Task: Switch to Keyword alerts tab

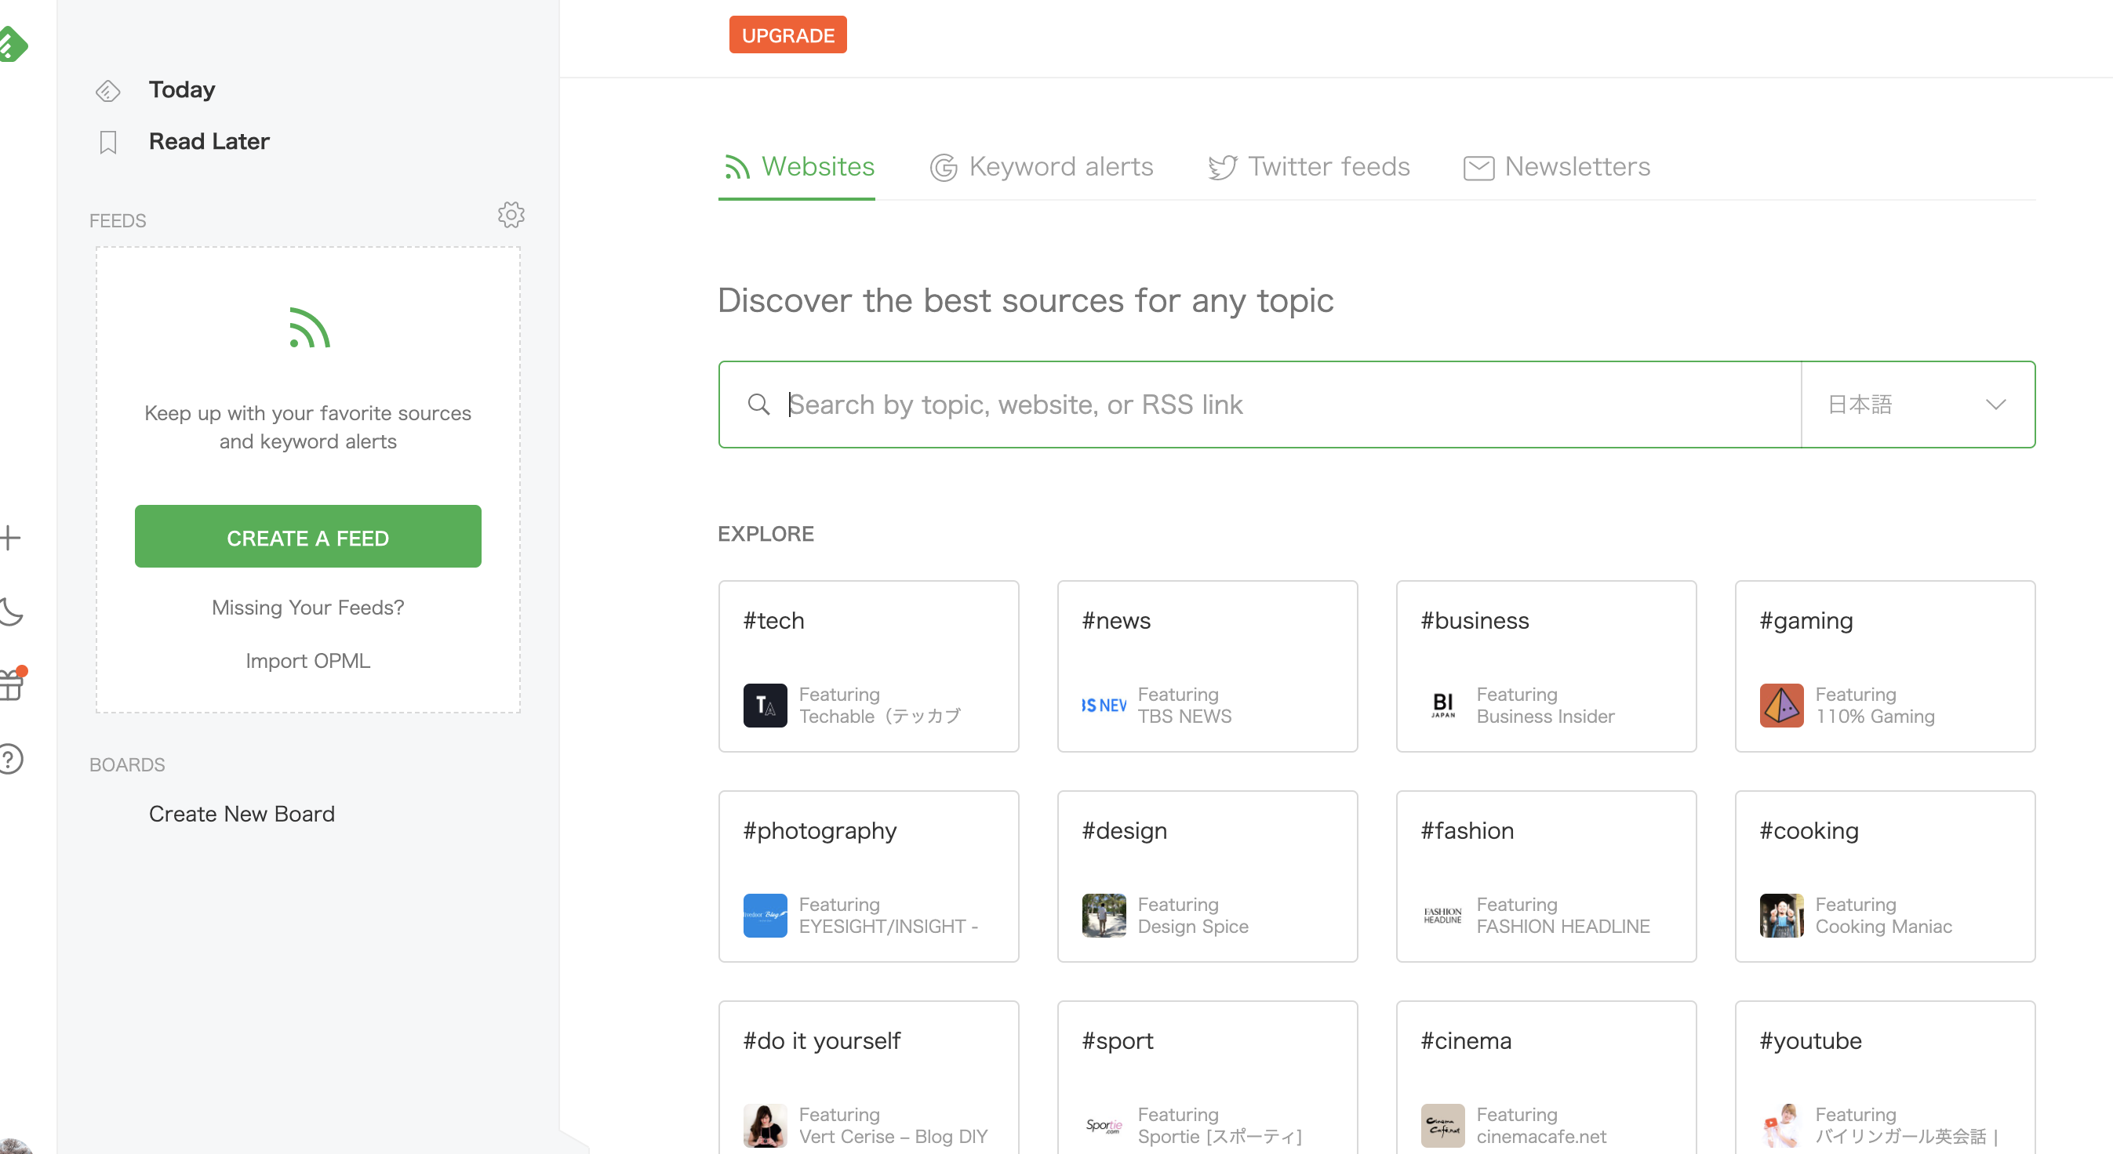Action: tap(1042, 167)
